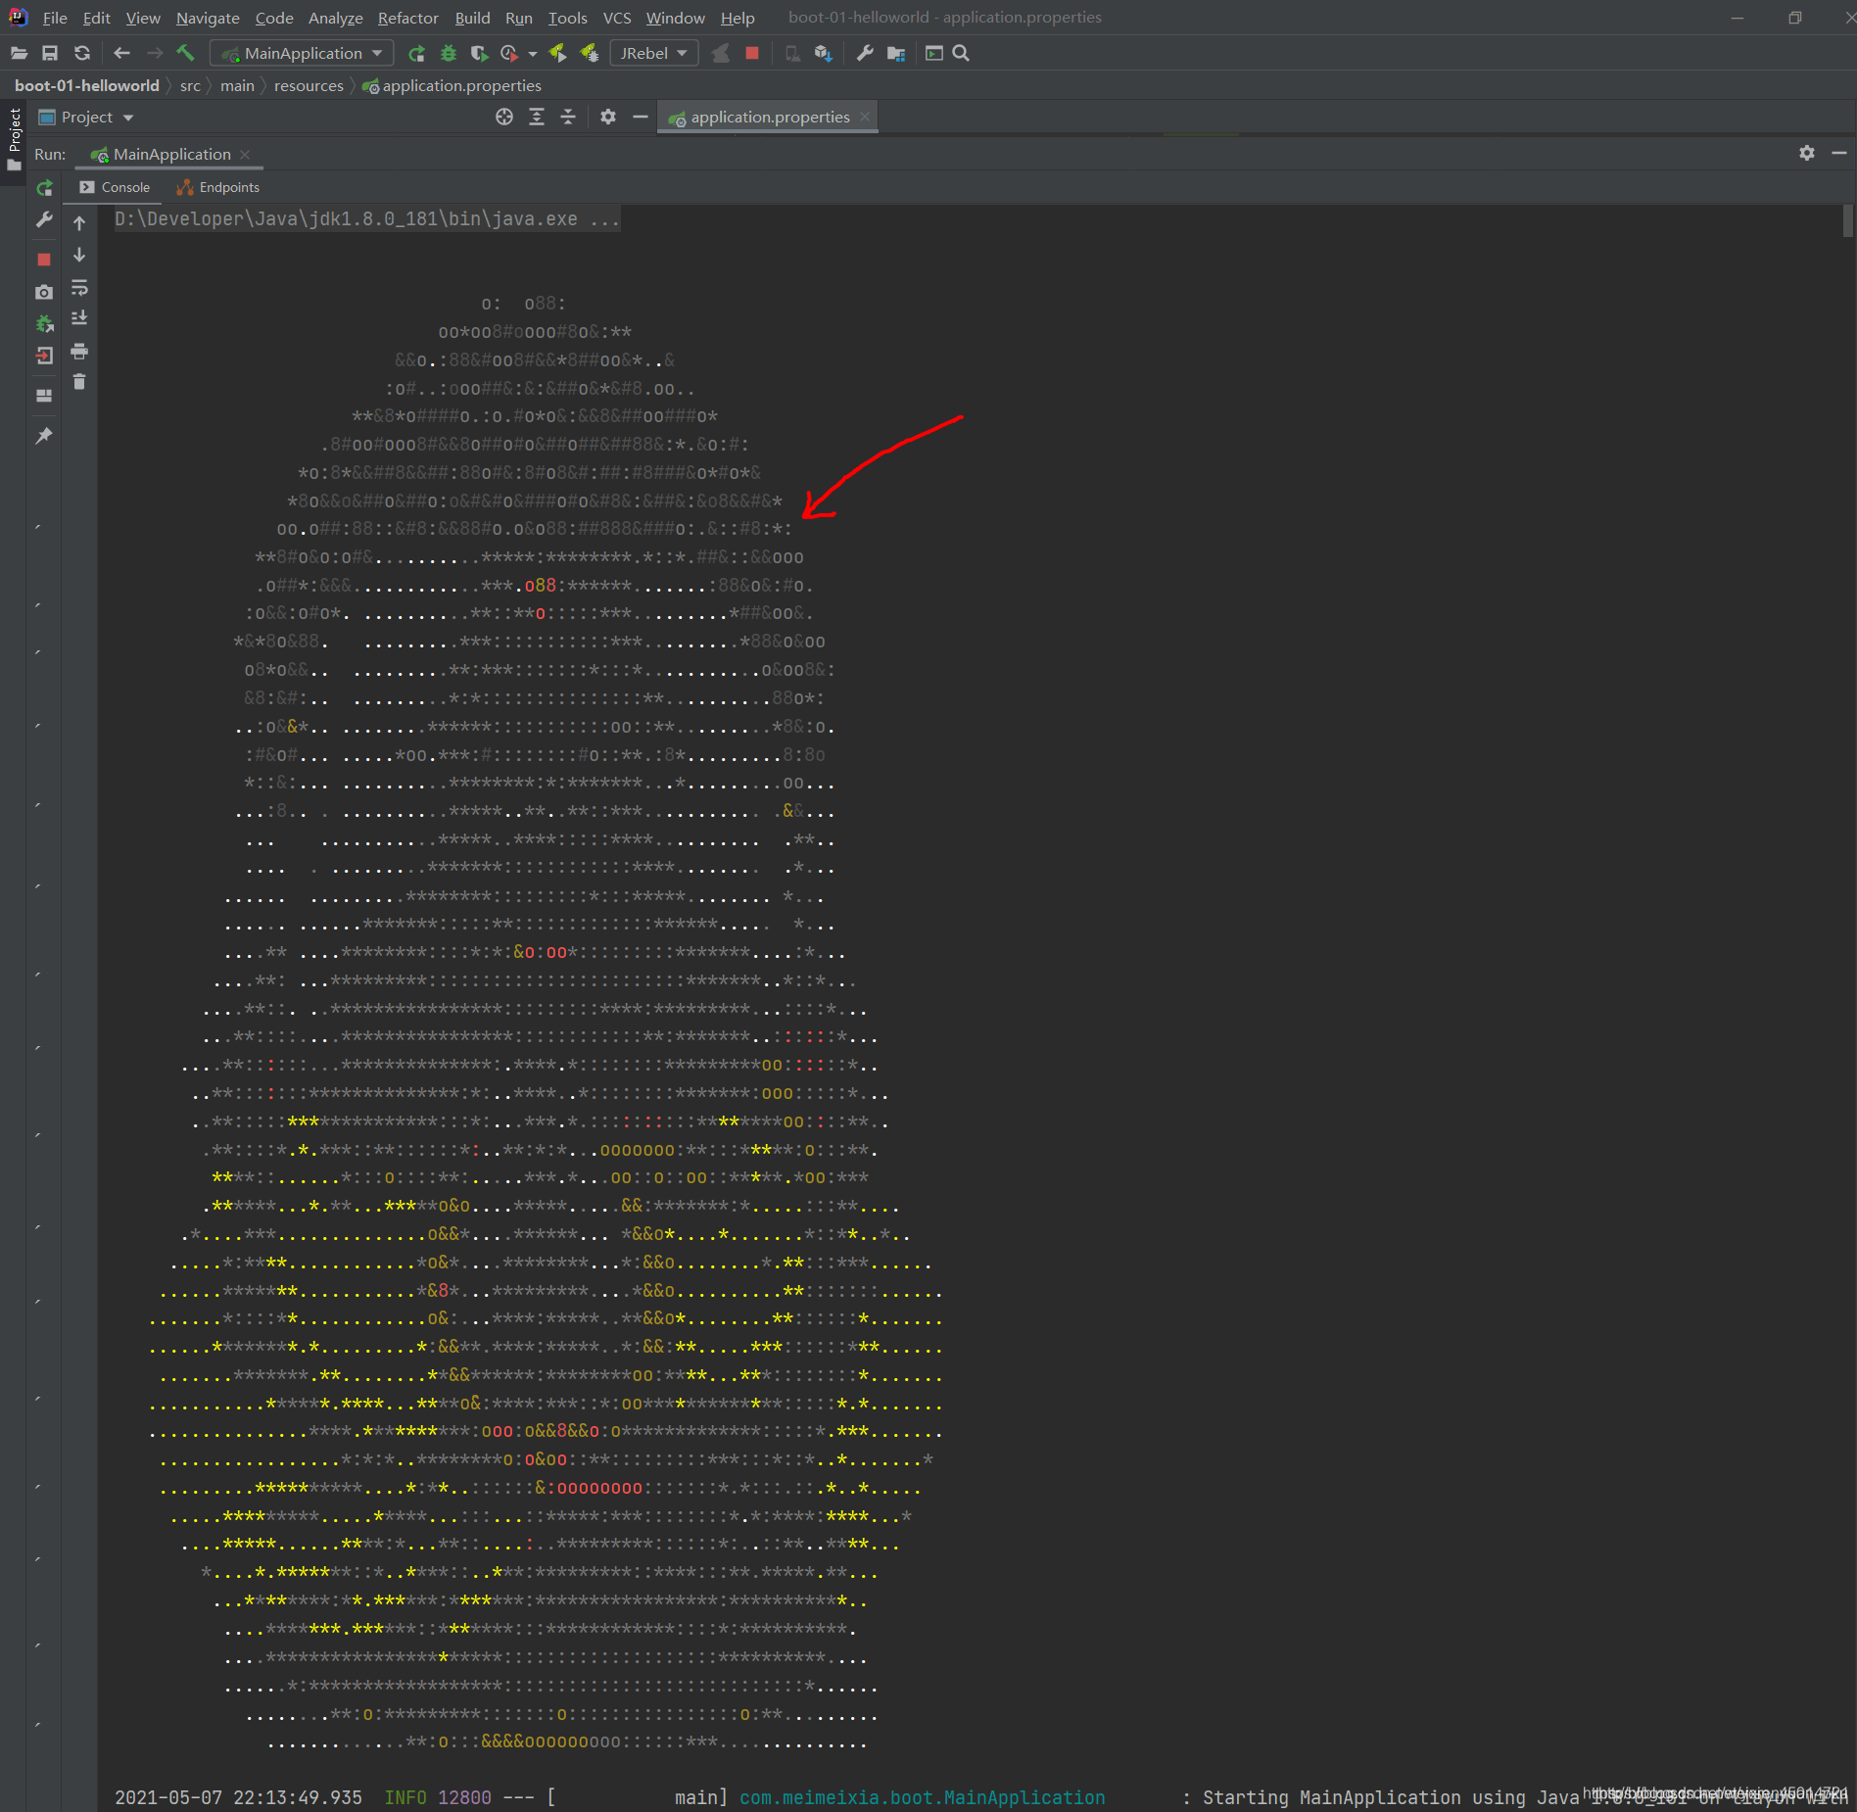Open the Project view dropdown
This screenshot has height=1812, width=1857.
tap(86, 117)
